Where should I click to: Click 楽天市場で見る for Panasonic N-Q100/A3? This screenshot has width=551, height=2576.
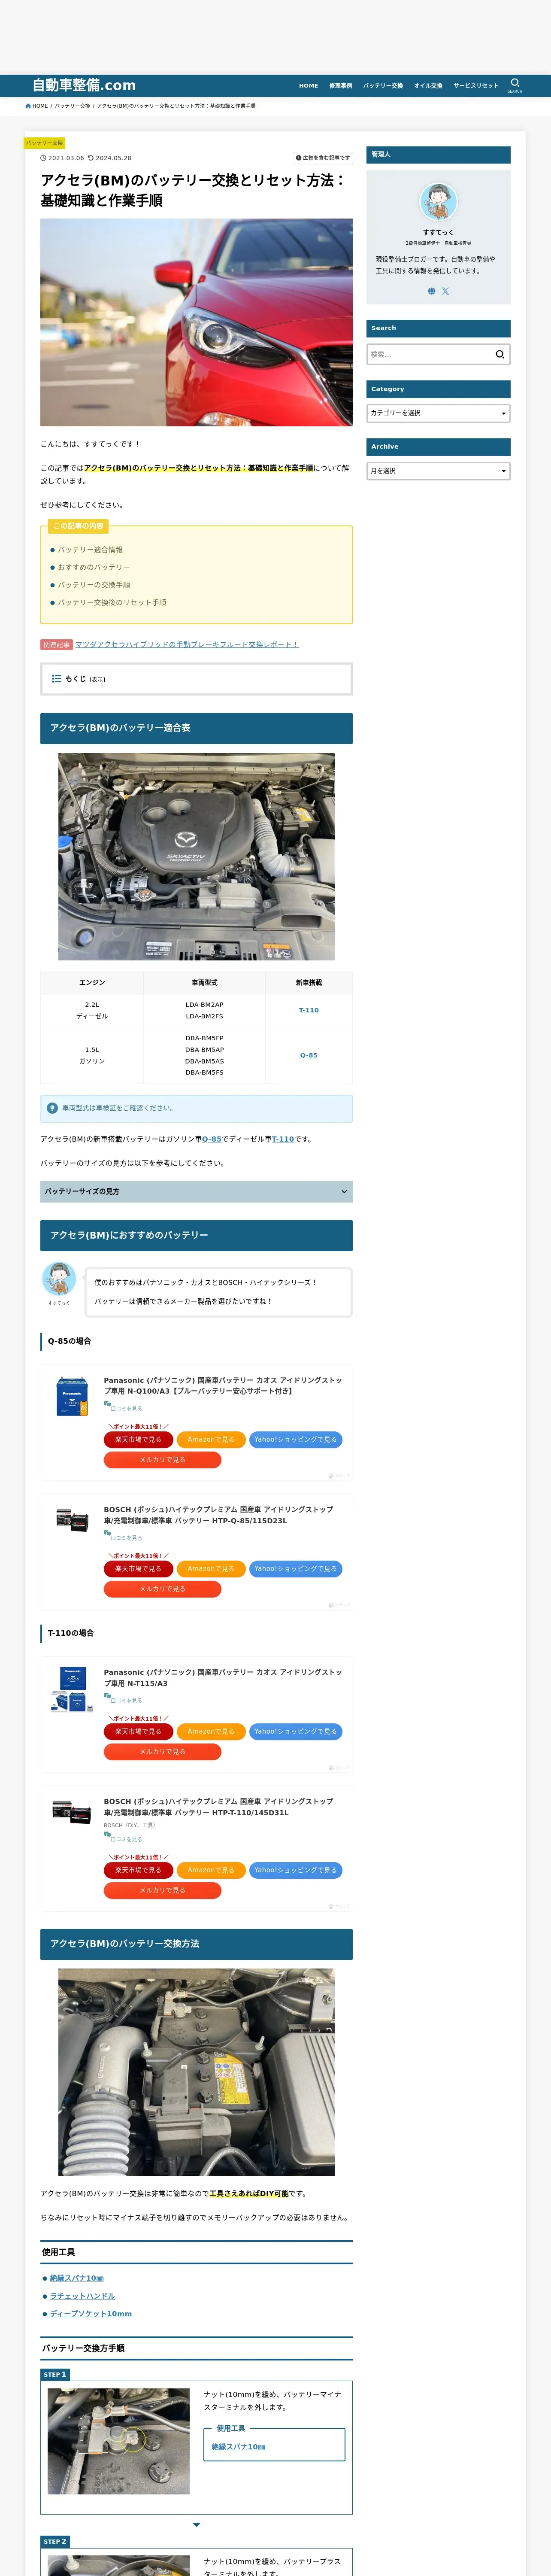138,1439
